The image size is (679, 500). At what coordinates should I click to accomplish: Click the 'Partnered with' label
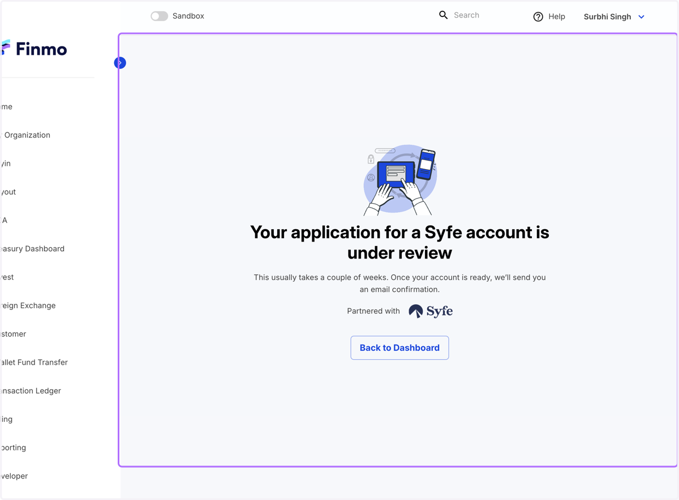click(x=373, y=311)
